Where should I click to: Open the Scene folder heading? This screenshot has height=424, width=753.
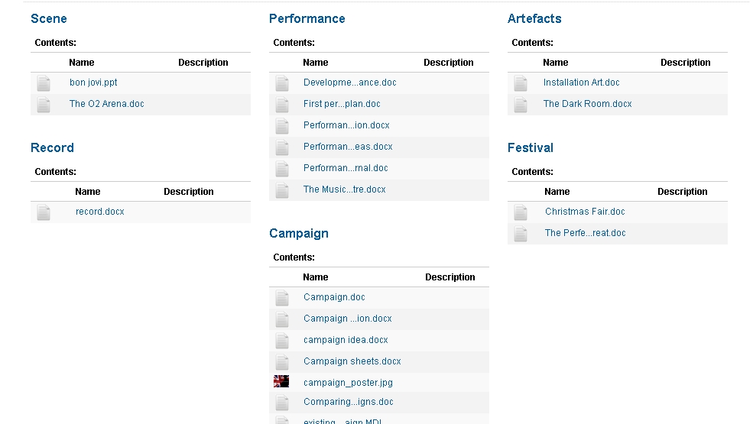[49, 18]
